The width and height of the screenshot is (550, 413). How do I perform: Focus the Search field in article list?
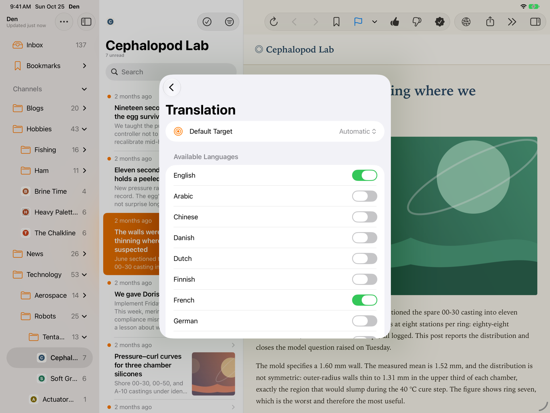click(171, 72)
